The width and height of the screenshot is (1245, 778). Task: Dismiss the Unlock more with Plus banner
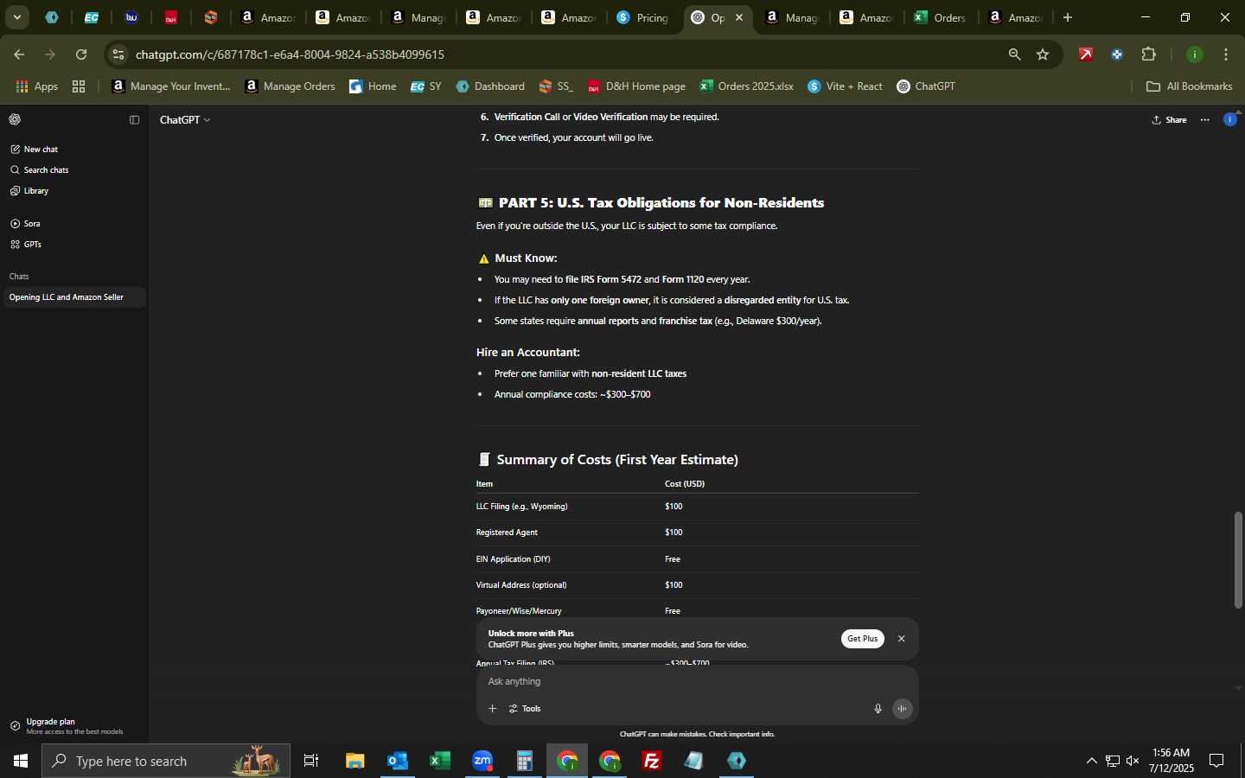901,639
